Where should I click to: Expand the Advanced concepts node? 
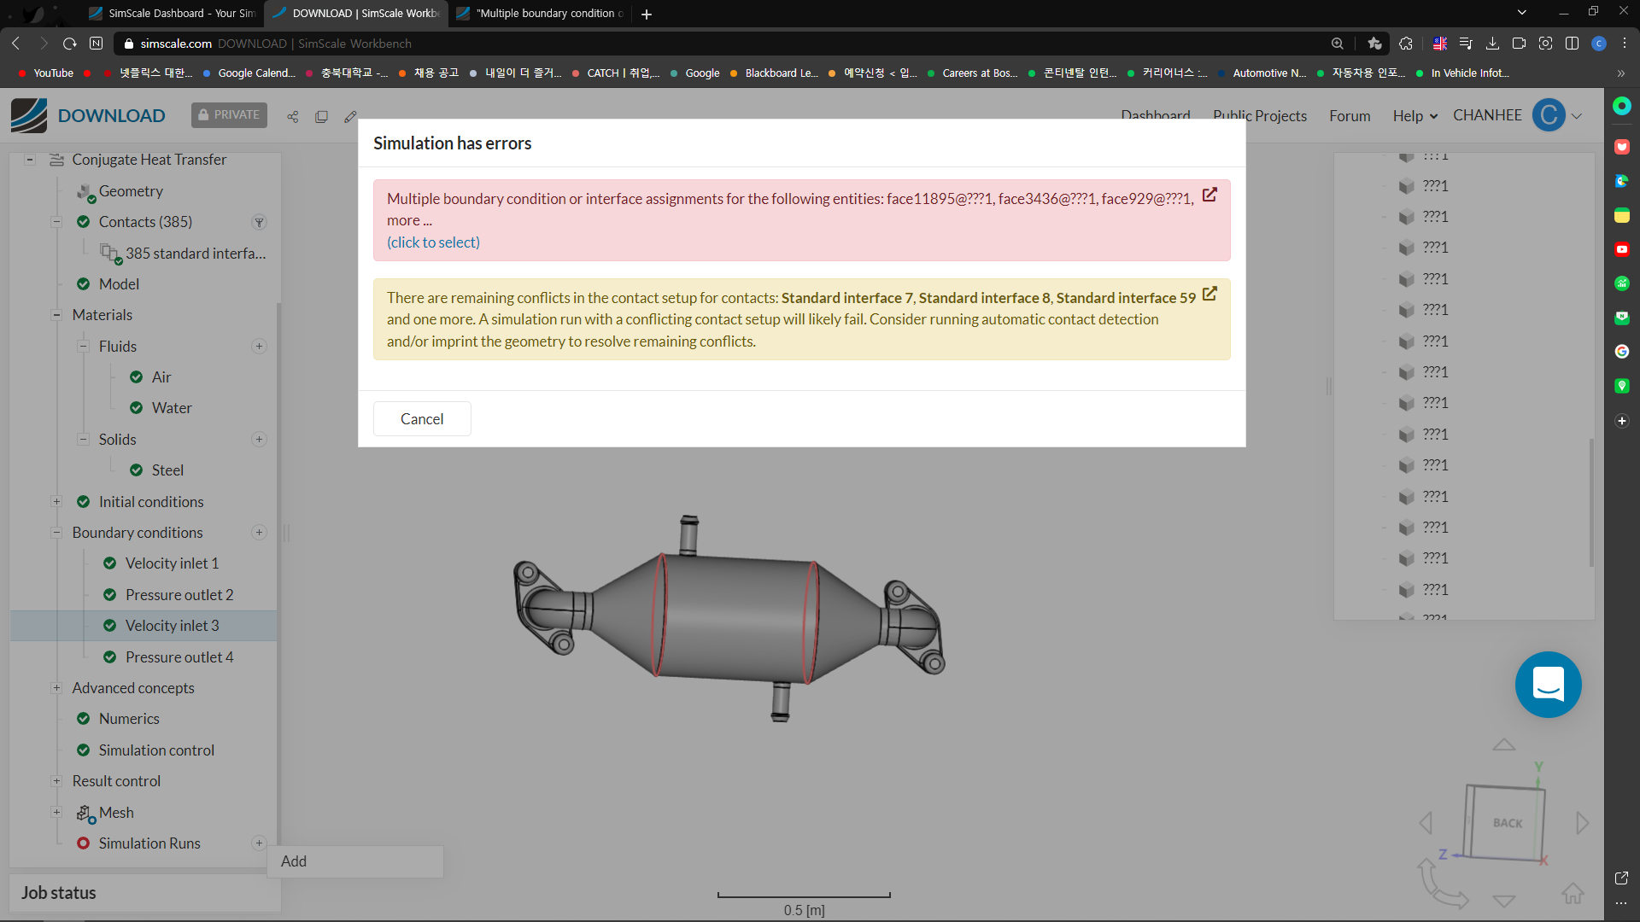pos(56,688)
